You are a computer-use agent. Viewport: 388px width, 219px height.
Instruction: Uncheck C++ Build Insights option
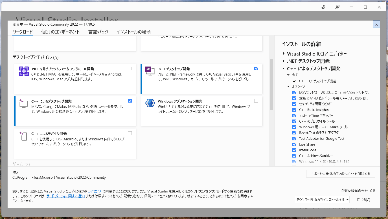pos(294,110)
